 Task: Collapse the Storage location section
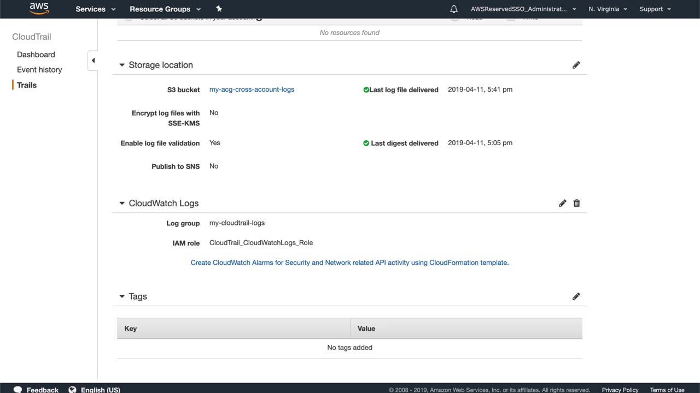tap(122, 65)
